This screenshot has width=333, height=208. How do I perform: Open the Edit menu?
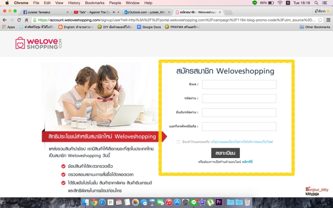pos(47,3)
